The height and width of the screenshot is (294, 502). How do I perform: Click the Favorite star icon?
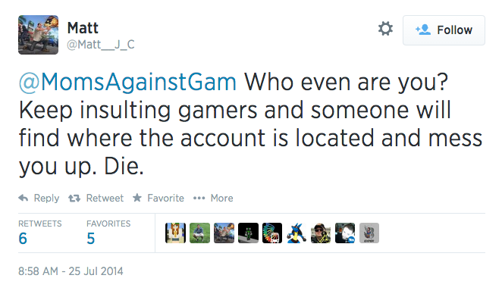[x=137, y=198]
